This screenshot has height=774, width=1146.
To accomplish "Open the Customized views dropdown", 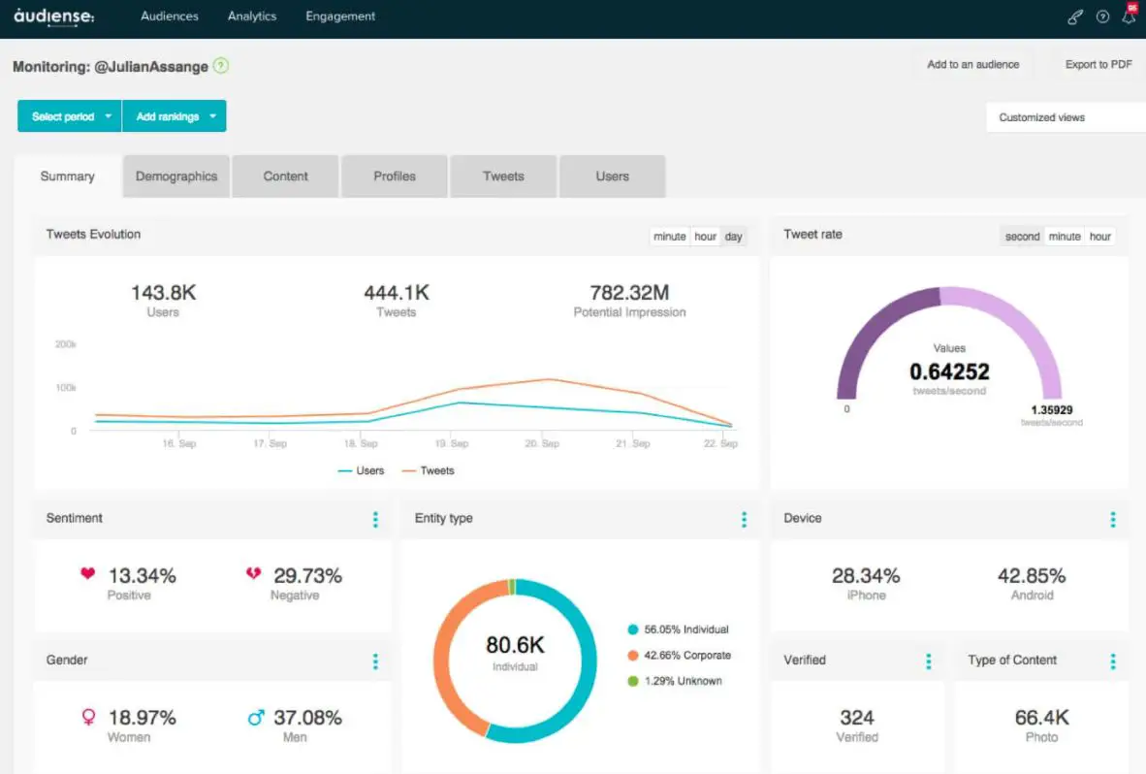I will coord(1066,117).
